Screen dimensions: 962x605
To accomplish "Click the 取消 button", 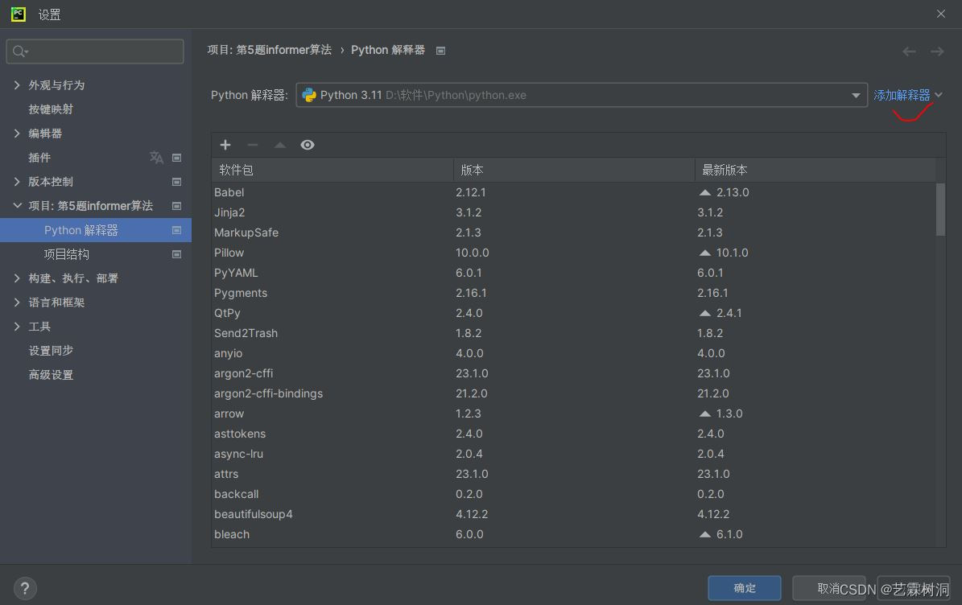I will tap(829, 588).
